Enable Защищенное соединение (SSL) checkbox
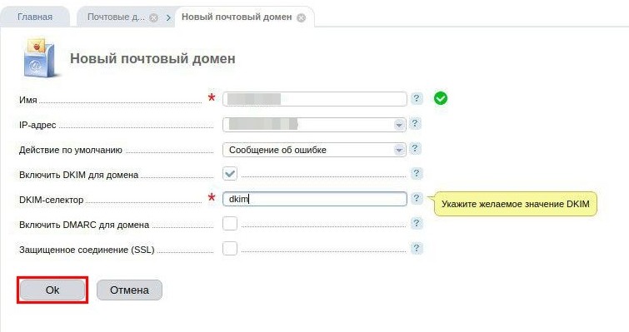629x332 pixels. [230, 248]
